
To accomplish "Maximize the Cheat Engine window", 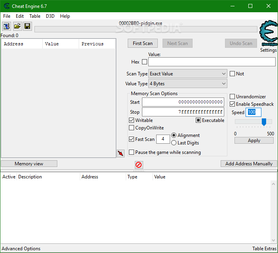I will coord(250,6).
